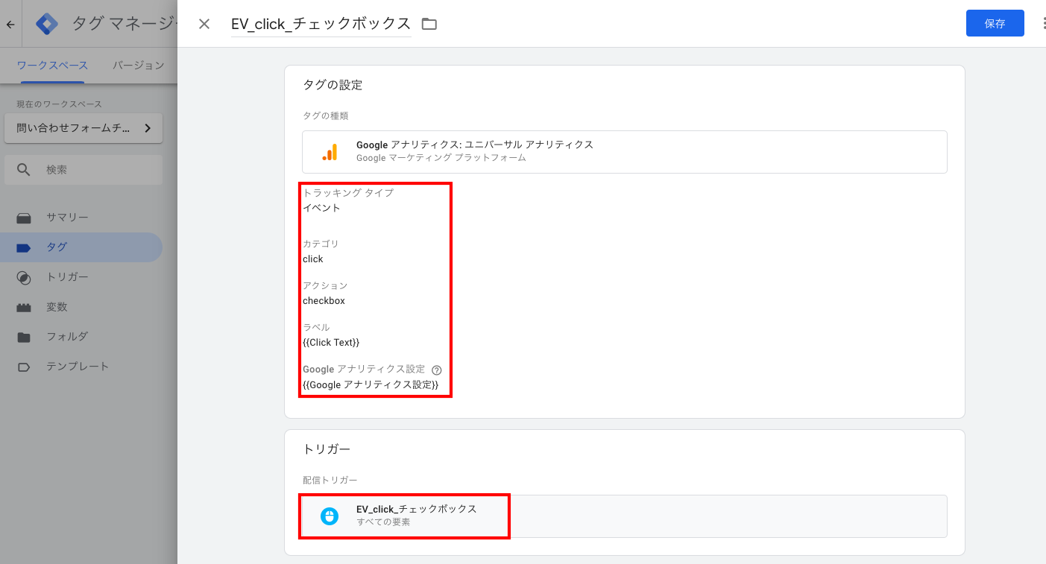This screenshot has height=564, width=1046.
Task: Click the 現在のワークスペース label
Action: click(60, 104)
